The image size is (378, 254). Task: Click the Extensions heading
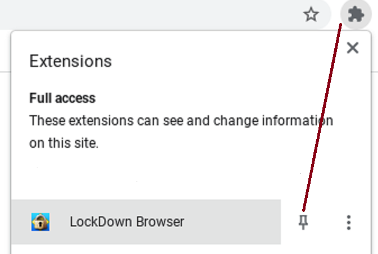pos(70,61)
